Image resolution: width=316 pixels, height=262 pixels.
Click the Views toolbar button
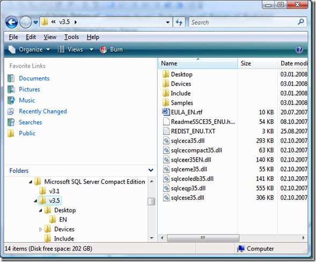[x=70, y=49]
